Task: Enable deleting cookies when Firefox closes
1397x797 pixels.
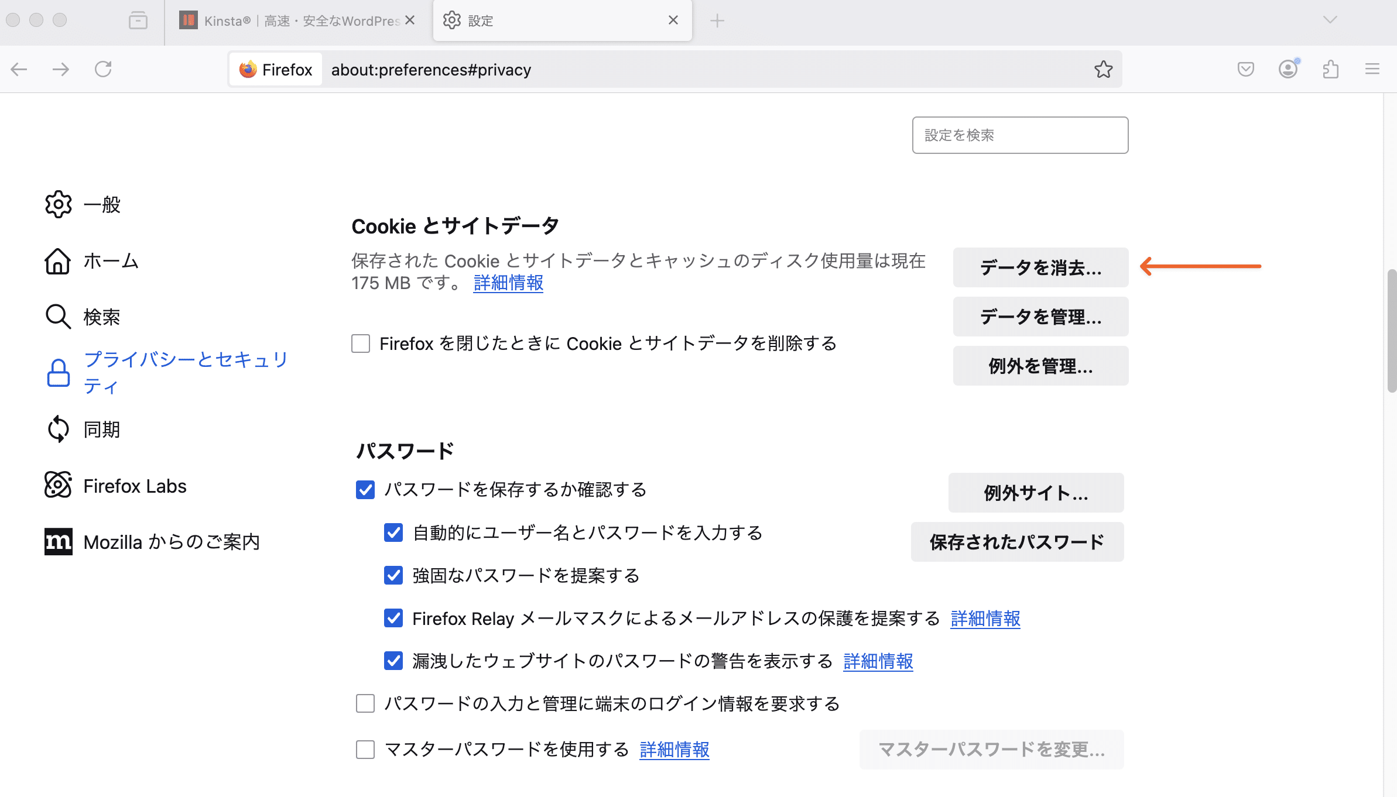Action: tap(360, 343)
